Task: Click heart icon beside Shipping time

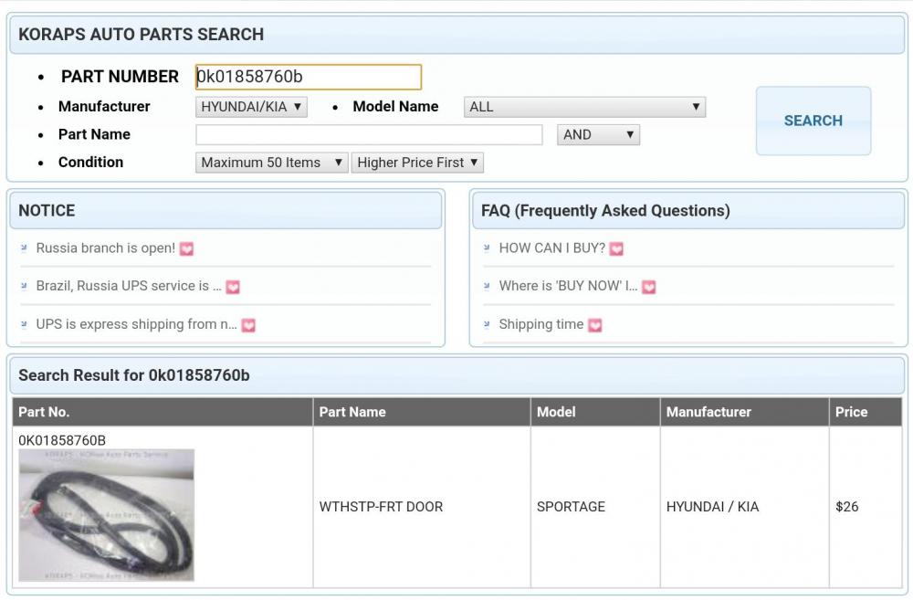Action: coord(595,325)
